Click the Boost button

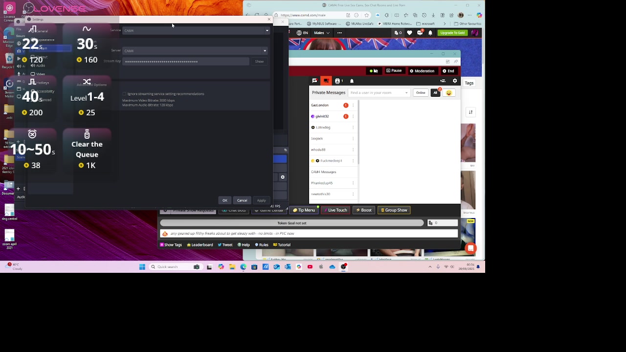coord(364,210)
